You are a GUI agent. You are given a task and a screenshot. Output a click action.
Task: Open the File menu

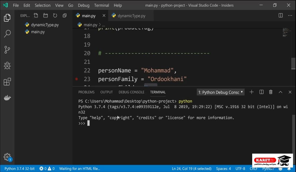pyautogui.click(x=16, y=5)
